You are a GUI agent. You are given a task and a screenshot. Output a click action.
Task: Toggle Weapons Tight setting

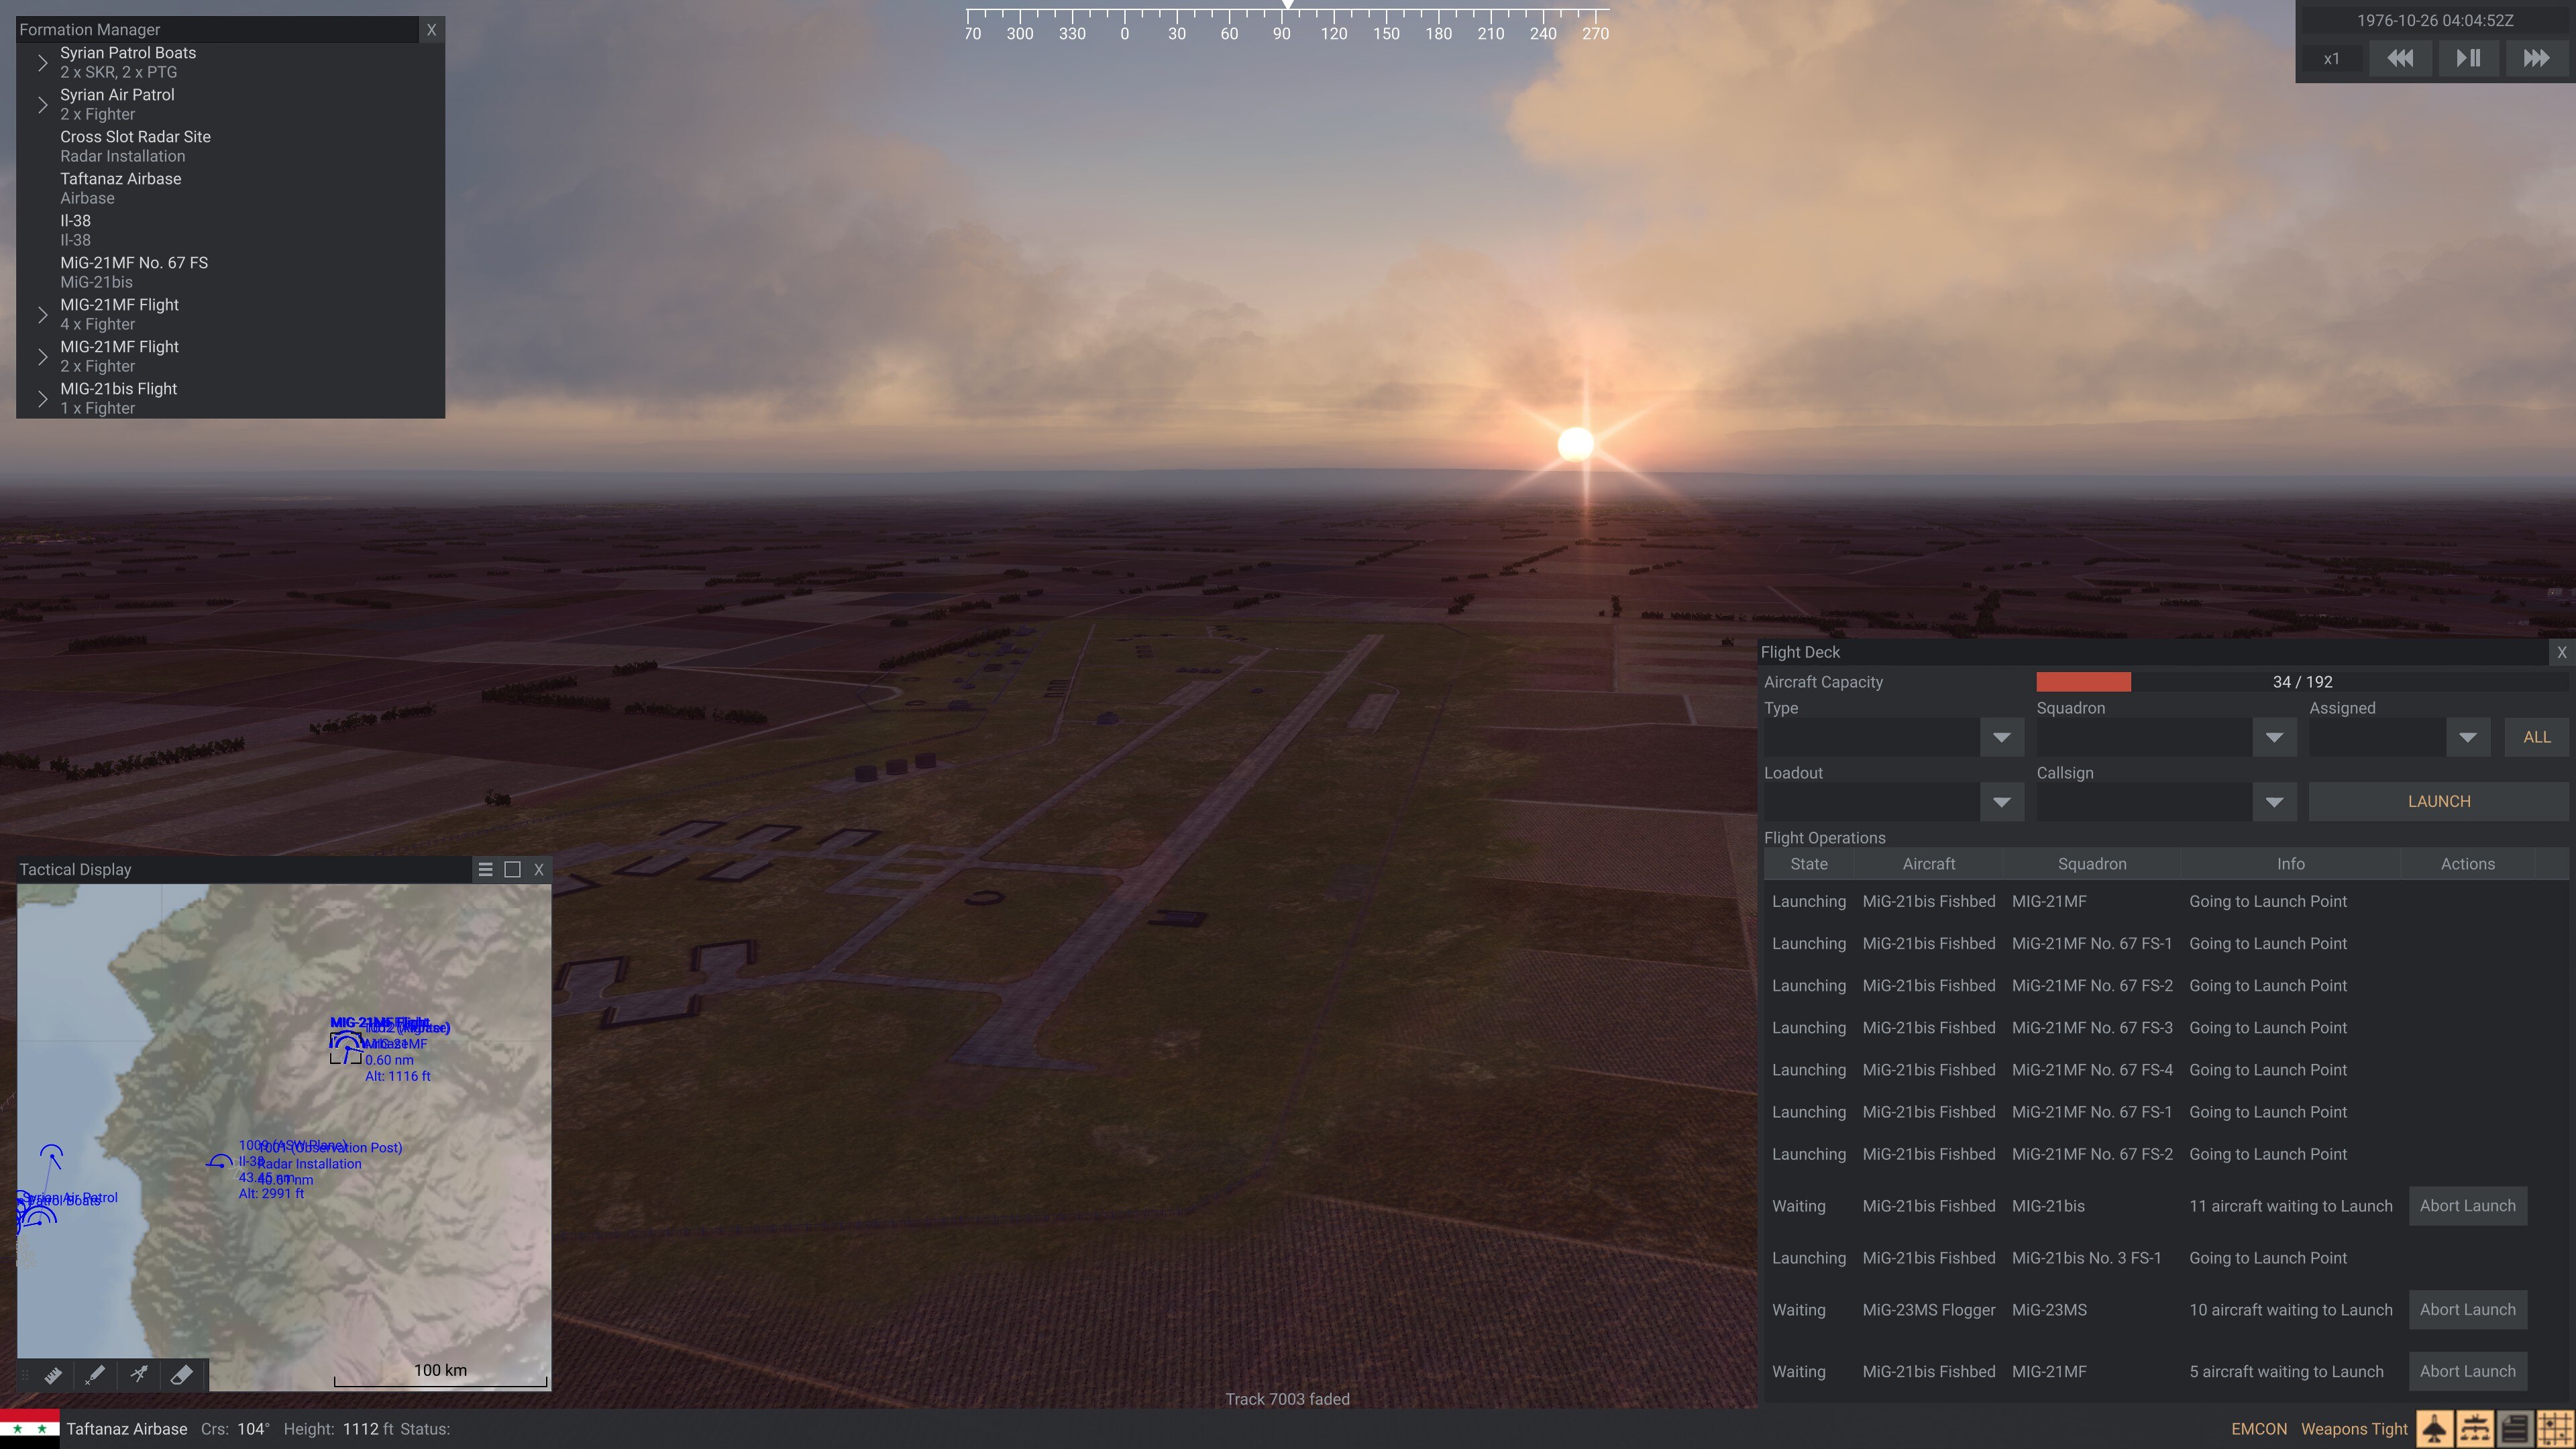pyautogui.click(x=2353, y=1429)
